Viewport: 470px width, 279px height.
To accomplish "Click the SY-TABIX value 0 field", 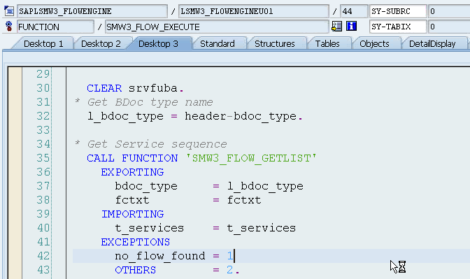I will 449,27.
